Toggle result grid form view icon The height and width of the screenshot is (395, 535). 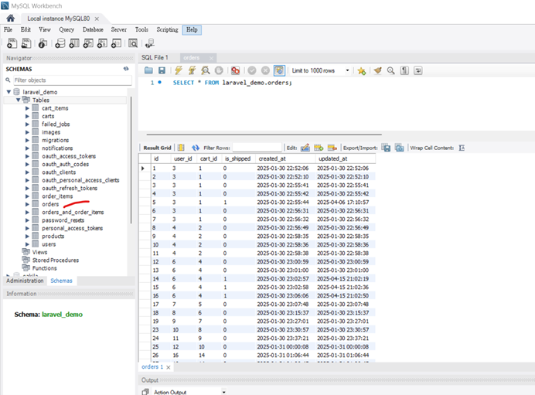pyautogui.click(x=181, y=148)
